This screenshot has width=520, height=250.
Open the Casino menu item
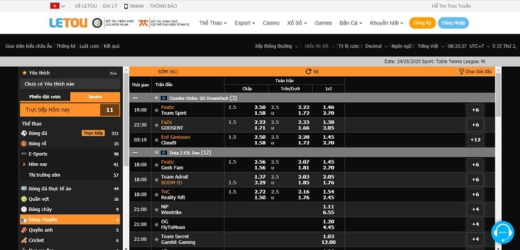click(271, 23)
